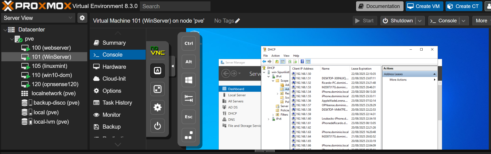Collapse the Datacenter tree node

coord(5,30)
